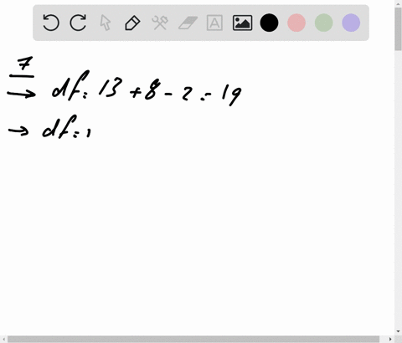Viewport: 402px width, 343px height.
Task: Choose the green color swatch
Action: click(x=324, y=23)
